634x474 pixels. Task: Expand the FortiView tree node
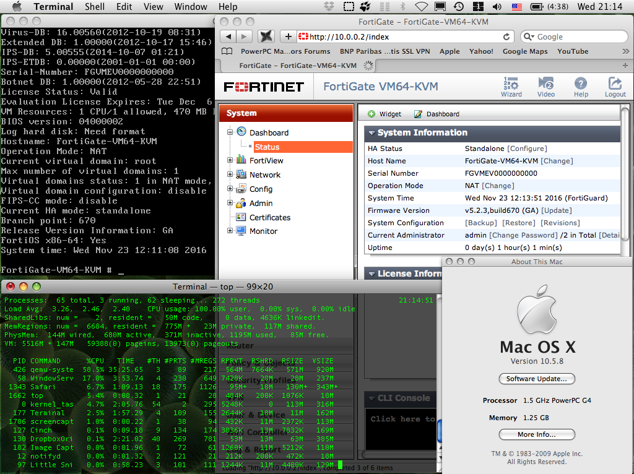[230, 160]
